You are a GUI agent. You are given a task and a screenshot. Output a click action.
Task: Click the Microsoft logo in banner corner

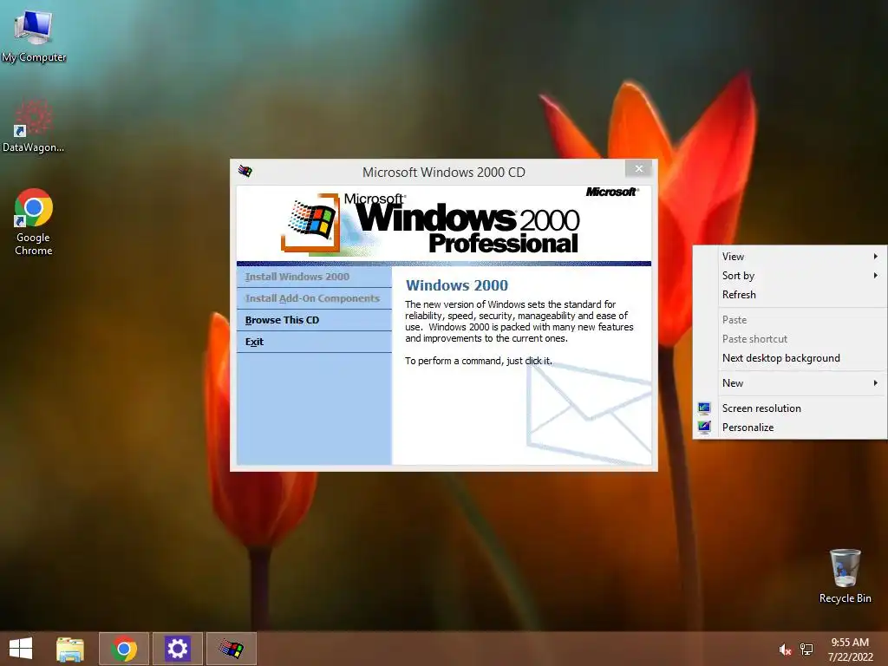[611, 192]
